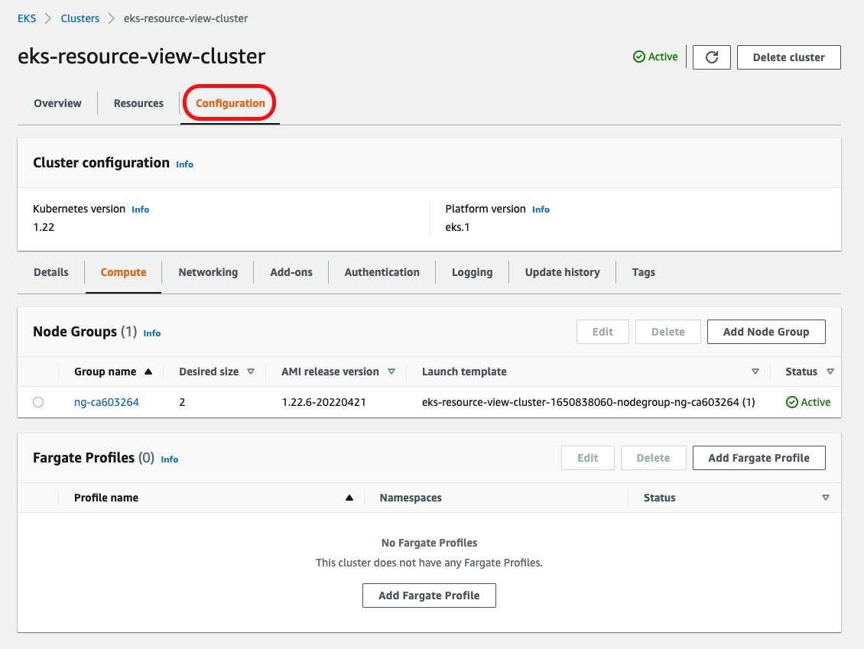Select the ng-ca603264 node group radio button

pos(38,402)
